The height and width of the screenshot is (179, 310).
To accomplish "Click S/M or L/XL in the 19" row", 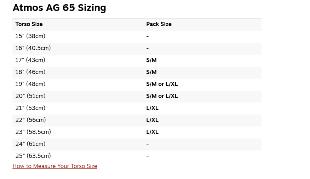I will pyautogui.click(x=162, y=84).
